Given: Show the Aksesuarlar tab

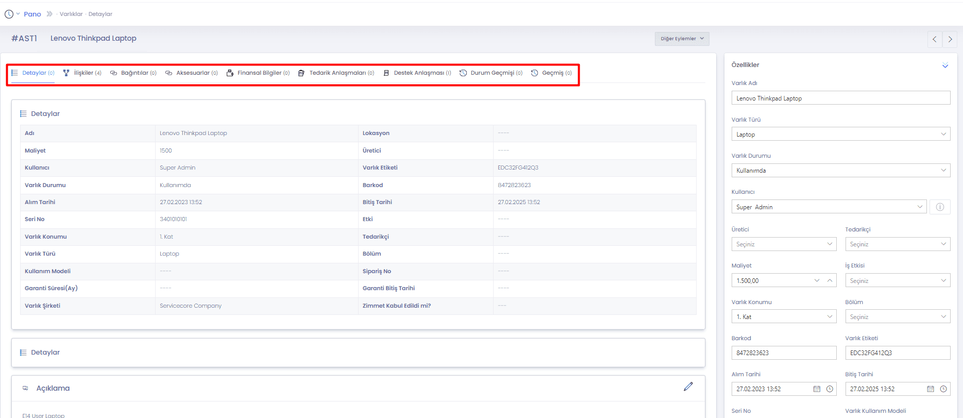Looking at the screenshot, I should (x=192, y=73).
